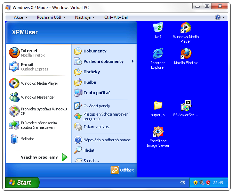Open the help dropdown arrow in Virtual PC toolbar
This screenshot has height=193, width=233.
tap(224, 17)
